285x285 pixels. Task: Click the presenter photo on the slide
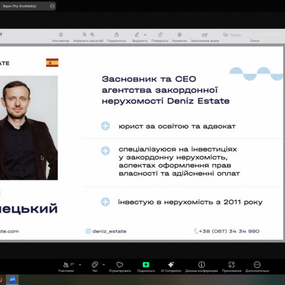pos(28,128)
